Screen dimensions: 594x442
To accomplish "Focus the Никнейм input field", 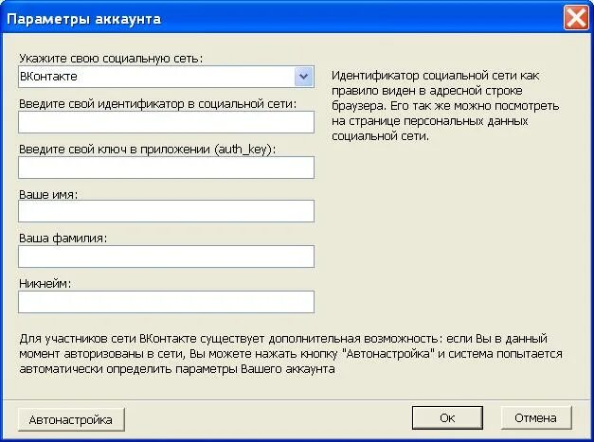I will point(166,302).
